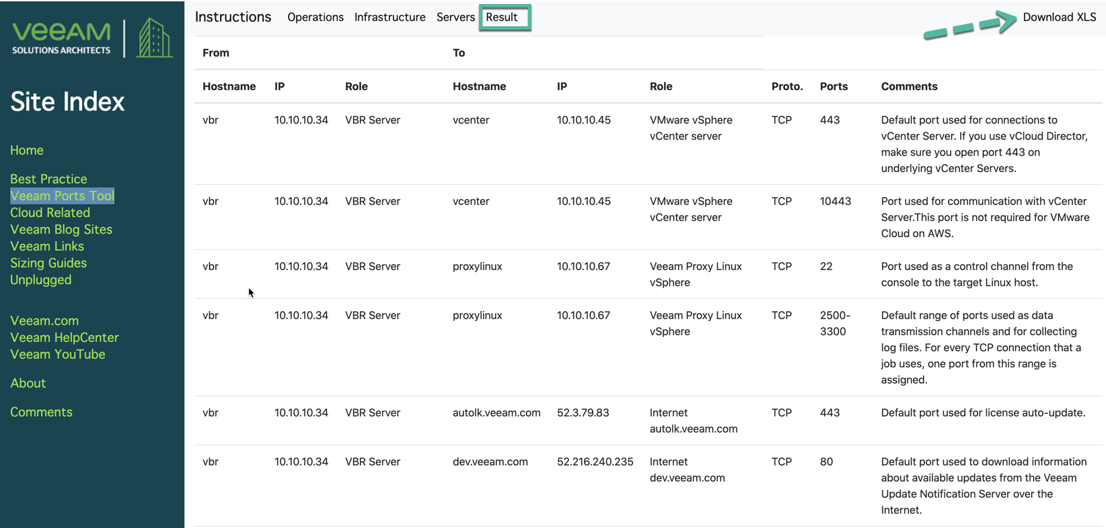
Task: Click comment about control channel to Linux host
Action: pyautogui.click(x=977, y=274)
